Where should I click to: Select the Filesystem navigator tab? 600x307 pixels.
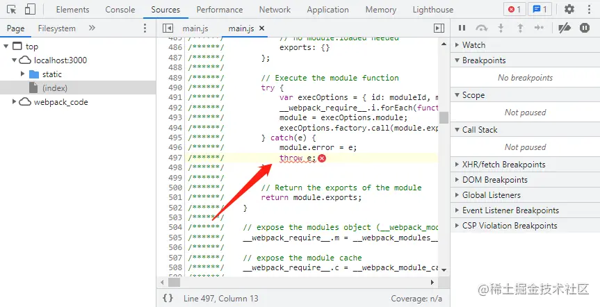pyautogui.click(x=56, y=28)
